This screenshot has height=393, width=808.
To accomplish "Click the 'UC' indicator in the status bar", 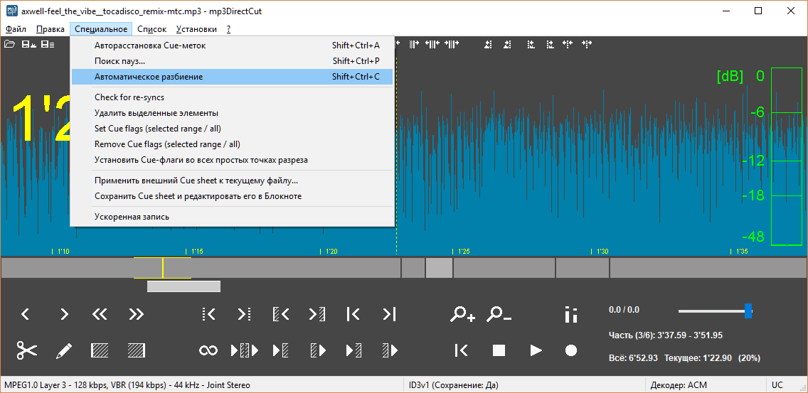I will tap(777, 384).
